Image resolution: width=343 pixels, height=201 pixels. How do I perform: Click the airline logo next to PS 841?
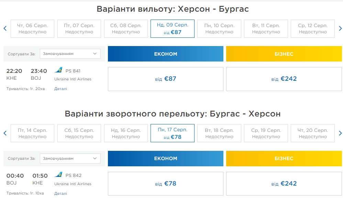point(58,70)
